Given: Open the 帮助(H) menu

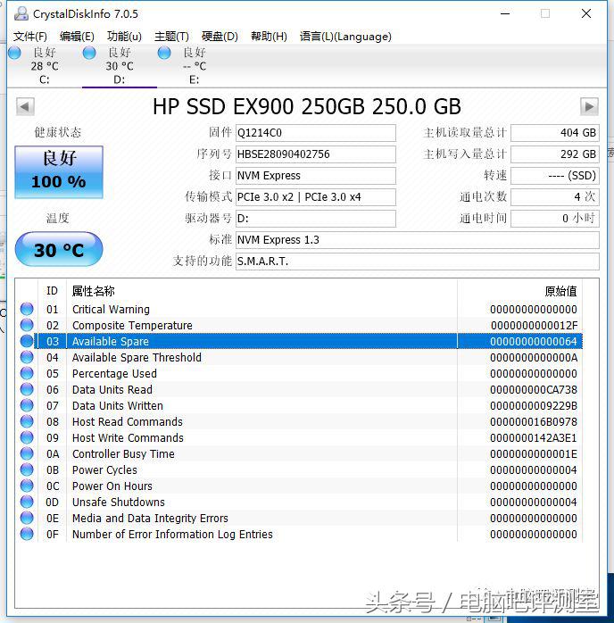Looking at the screenshot, I should tap(269, 37).
